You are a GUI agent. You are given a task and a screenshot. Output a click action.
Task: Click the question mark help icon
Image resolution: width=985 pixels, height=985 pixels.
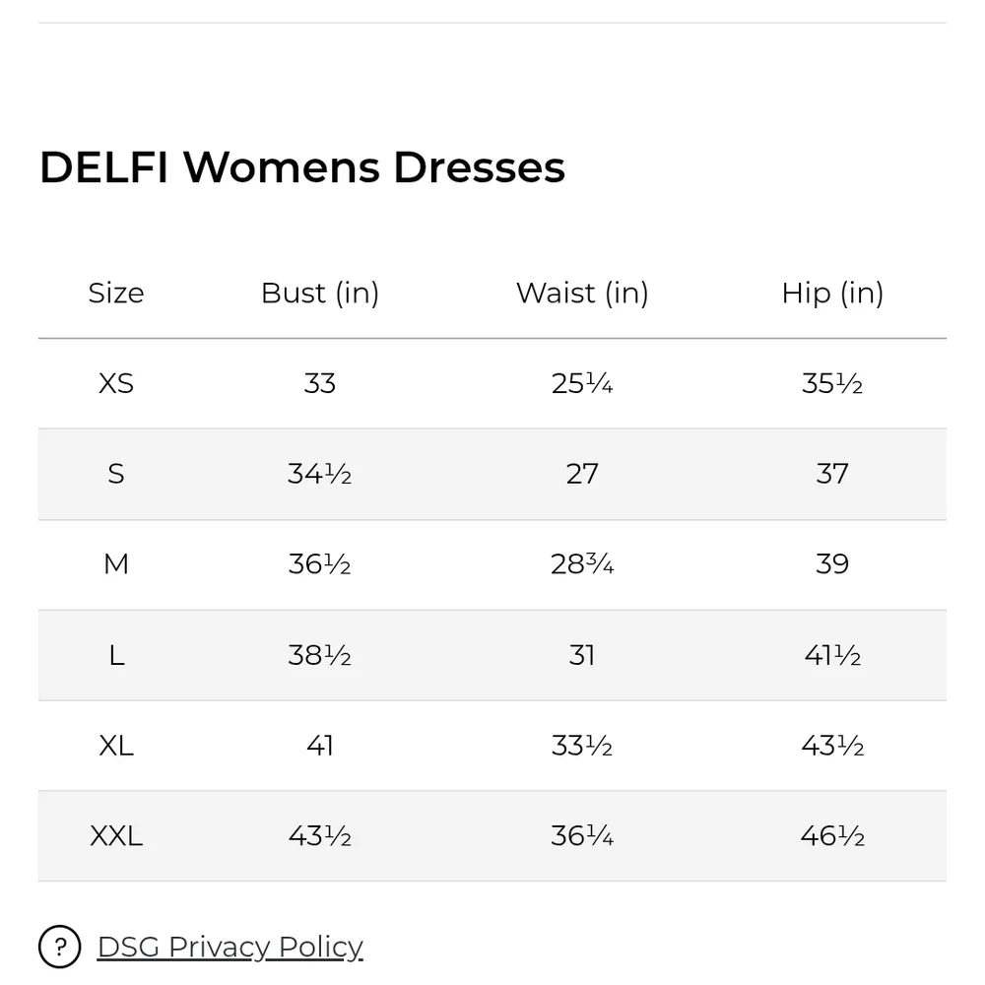click(x=59, y=947)
